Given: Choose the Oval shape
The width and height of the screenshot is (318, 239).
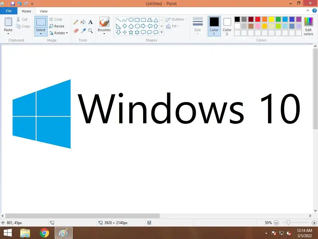Looking at the screenshot, I should coord(131,20).
